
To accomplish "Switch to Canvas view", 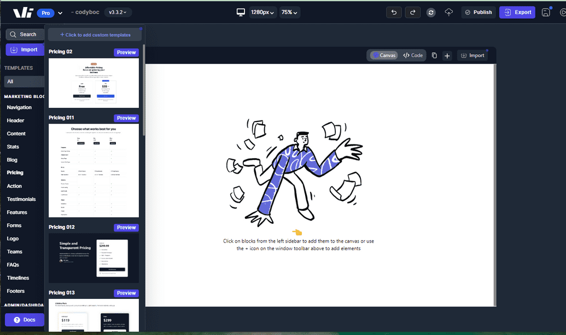I will click(x=384, y=55).
